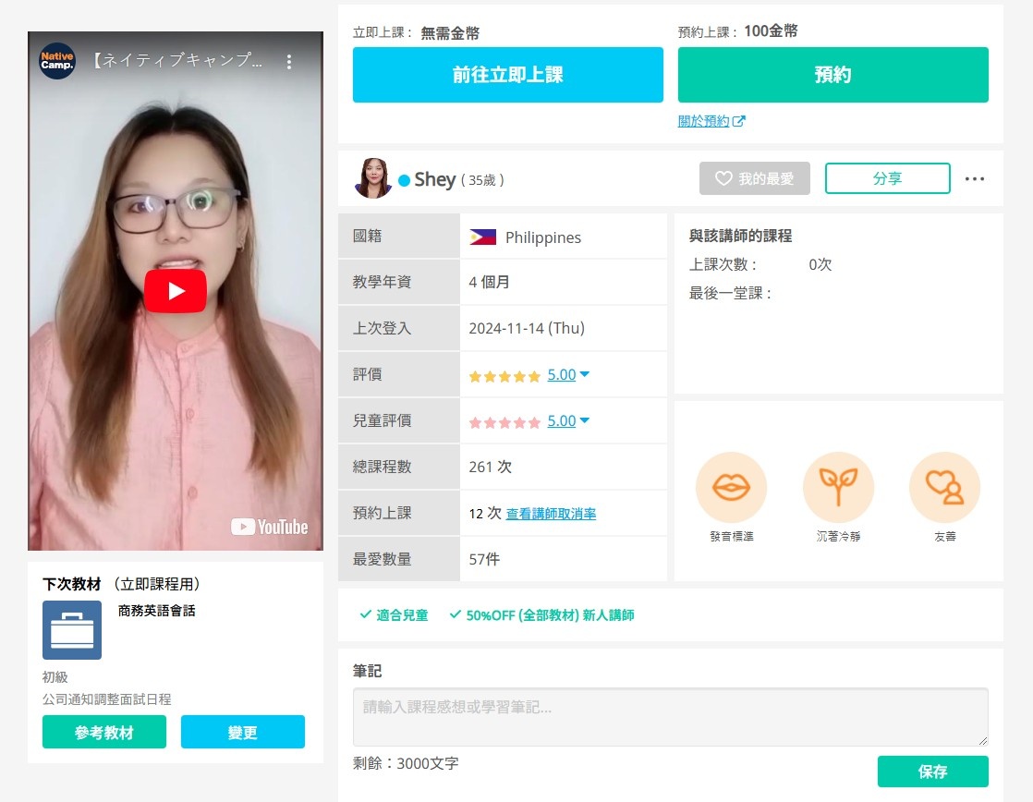Click the pink children's rating stars

coord(504,422)
